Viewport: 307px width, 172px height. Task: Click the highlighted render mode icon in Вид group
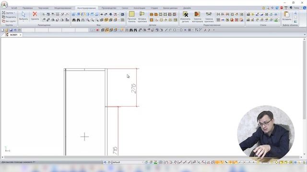(106, 20)
